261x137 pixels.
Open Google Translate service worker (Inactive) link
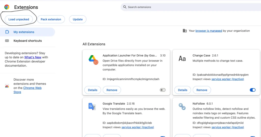[x=138, y=127]
